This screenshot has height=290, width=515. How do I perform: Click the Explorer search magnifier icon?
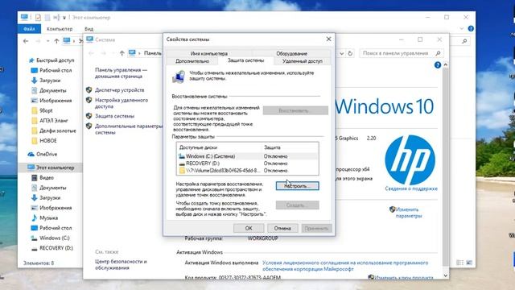[464, 41]
